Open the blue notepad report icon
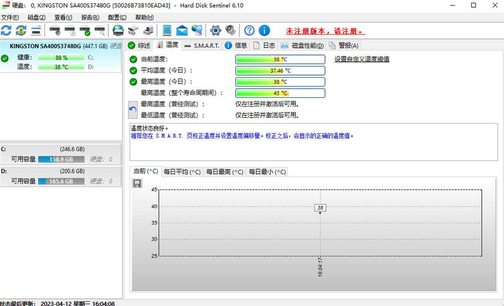 tap(167, 30)
